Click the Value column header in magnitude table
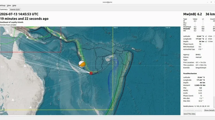The image size is (215, 120). point(195,19)
